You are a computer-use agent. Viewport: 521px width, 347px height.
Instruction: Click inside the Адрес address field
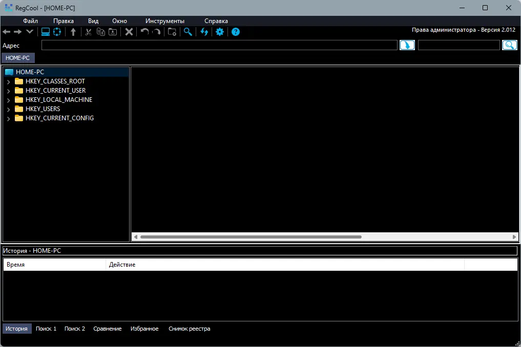(x=219, y=45)
